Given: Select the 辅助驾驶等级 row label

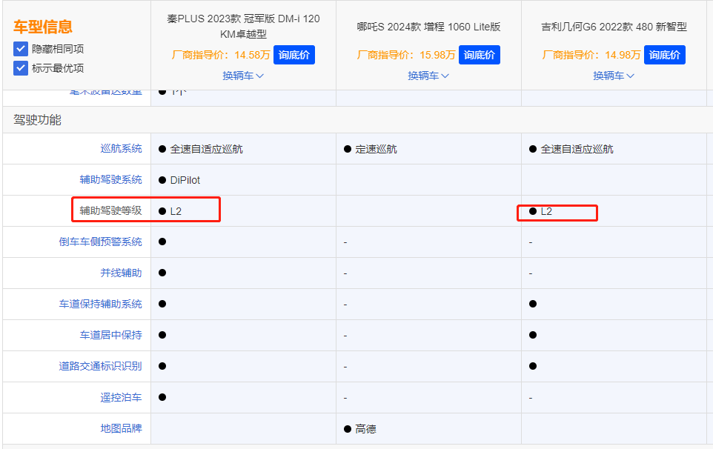Looking at the screenshot, I should tap(110, 210).
